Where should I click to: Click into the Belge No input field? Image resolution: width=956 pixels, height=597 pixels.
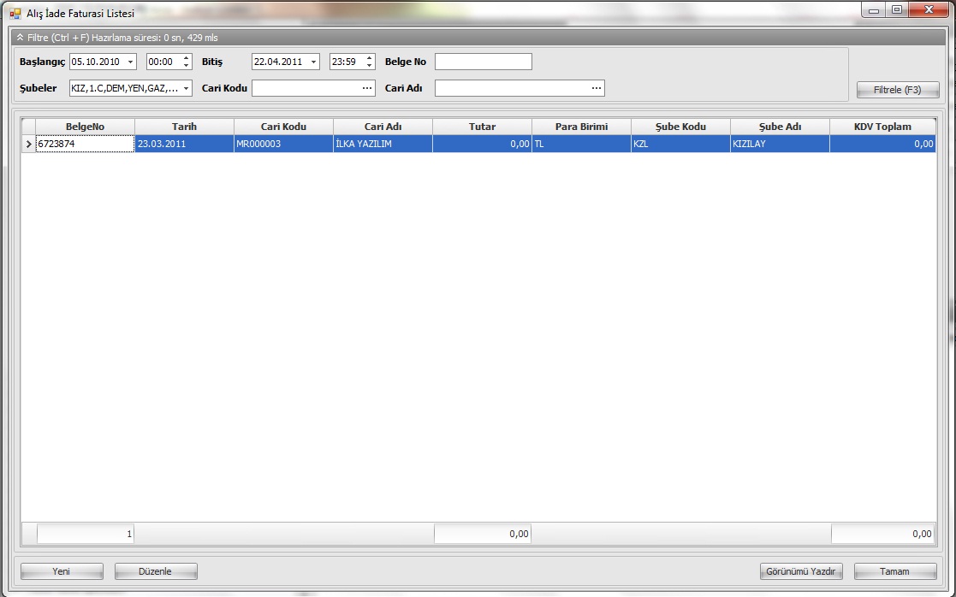click(483, 62)
